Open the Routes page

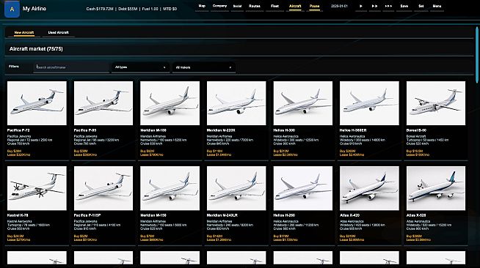point(255,6)
